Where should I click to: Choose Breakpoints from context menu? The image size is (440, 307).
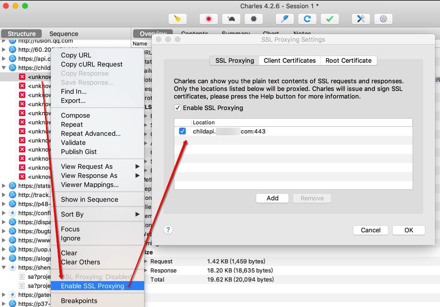pos(98,301)
